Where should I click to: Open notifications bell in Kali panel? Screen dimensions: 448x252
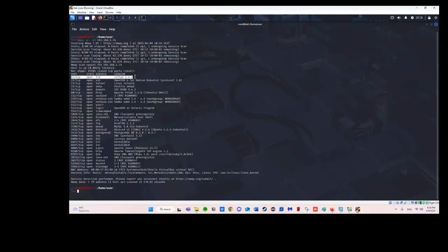tap(406, 17)
